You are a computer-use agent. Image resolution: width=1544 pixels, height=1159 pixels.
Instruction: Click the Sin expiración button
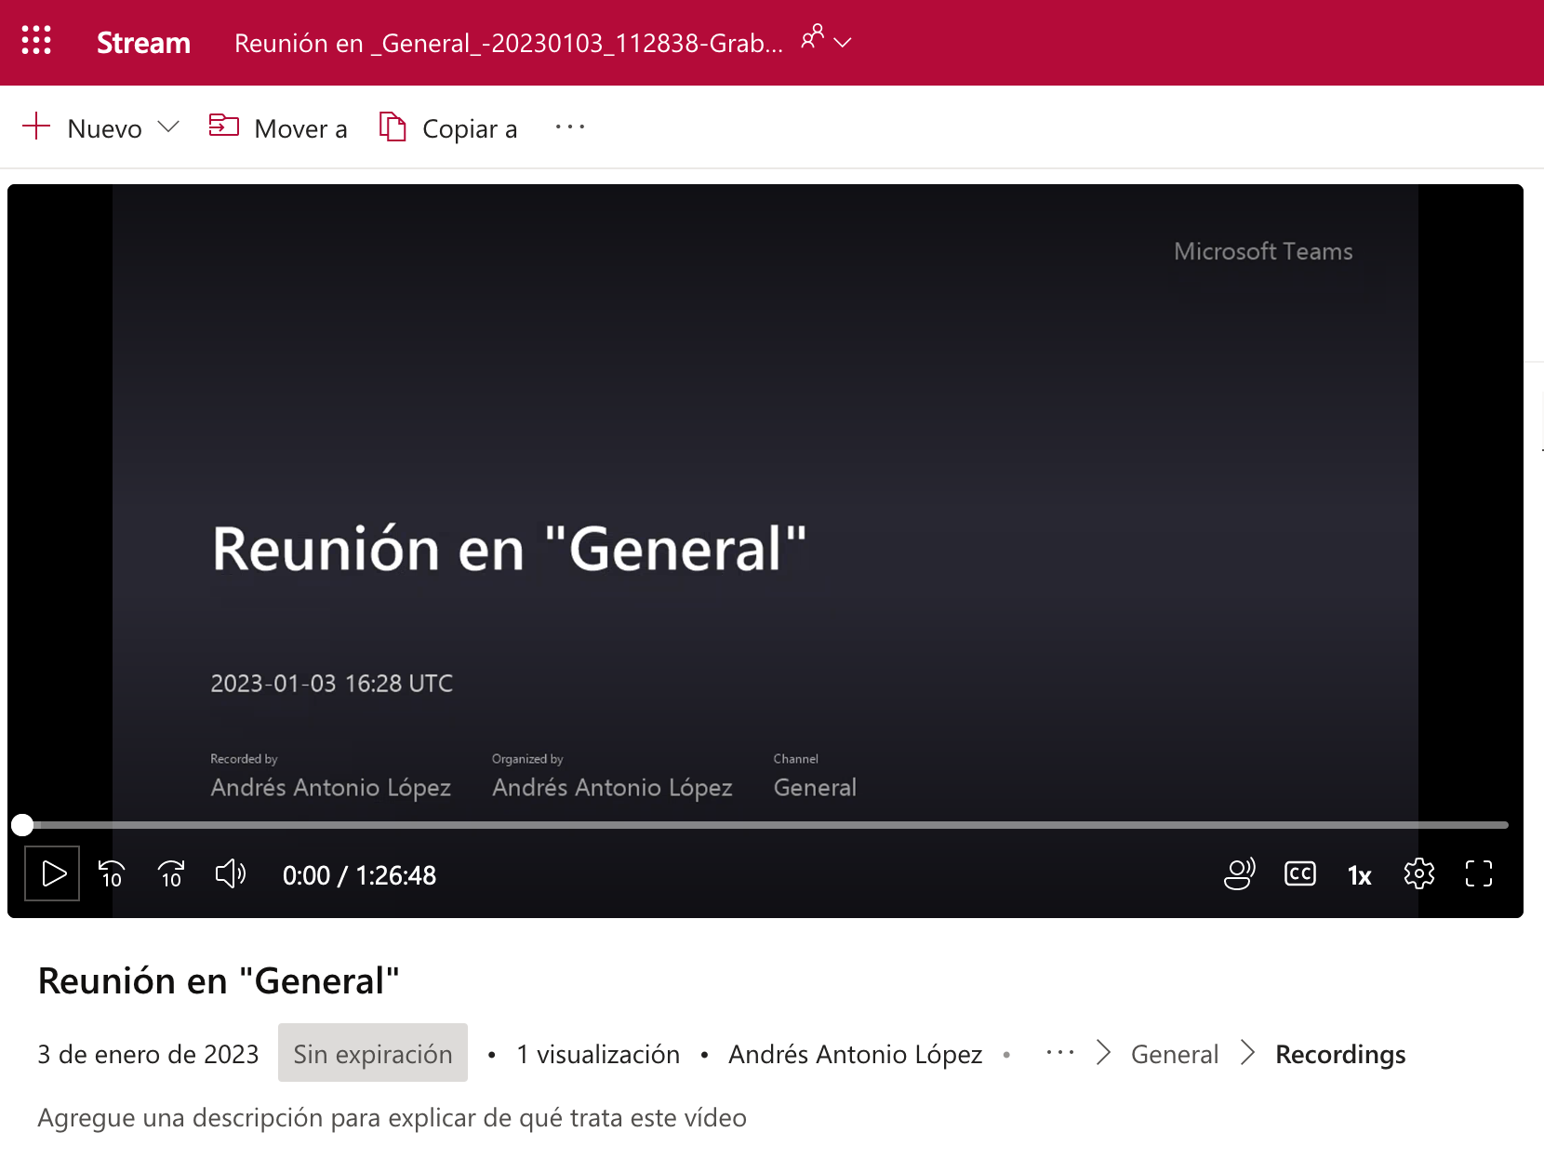point(372,1053)
